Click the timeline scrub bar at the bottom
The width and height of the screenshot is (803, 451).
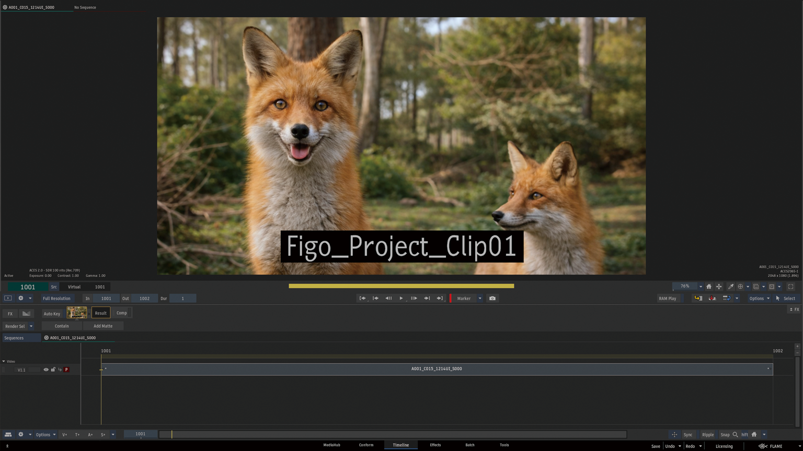pyautogui.click(x=392, y=434)
